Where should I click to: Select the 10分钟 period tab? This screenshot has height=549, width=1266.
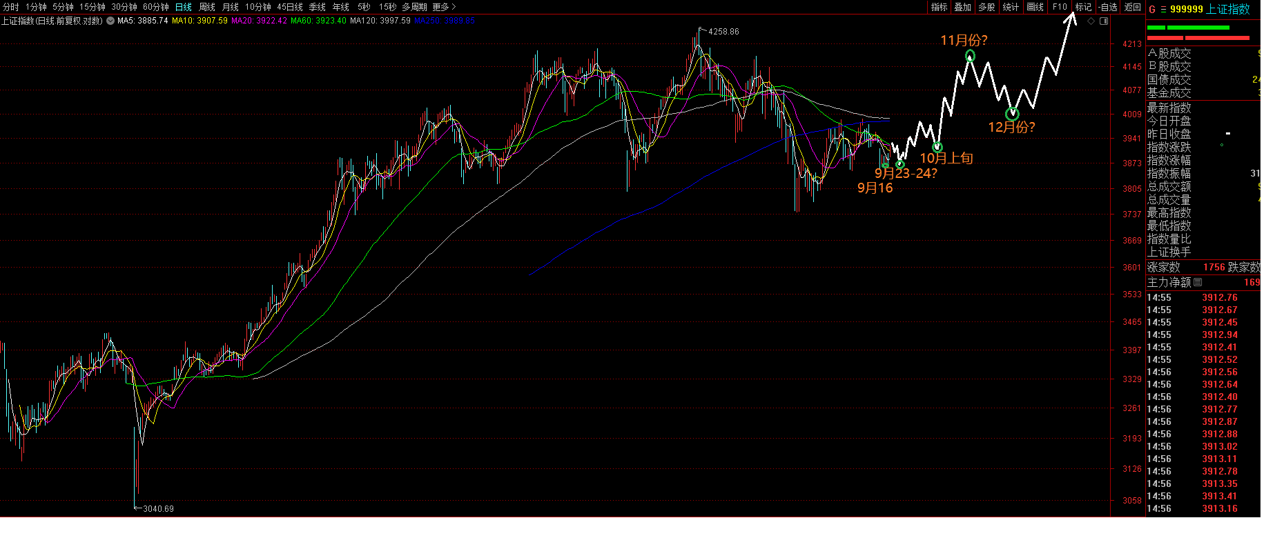(258, 7)
